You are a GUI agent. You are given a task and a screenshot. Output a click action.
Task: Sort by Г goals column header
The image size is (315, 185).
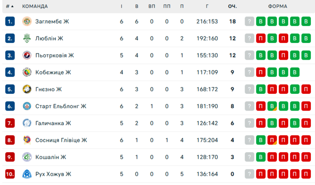click(207, 6)
